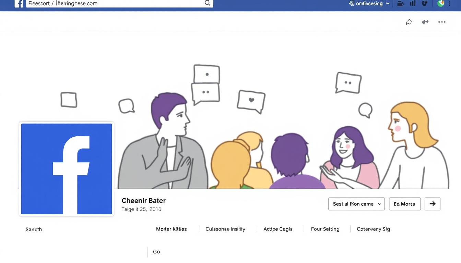Click the Go item below the tabs
The width and height of the screenshot is (461, 263).
point(156,252)
